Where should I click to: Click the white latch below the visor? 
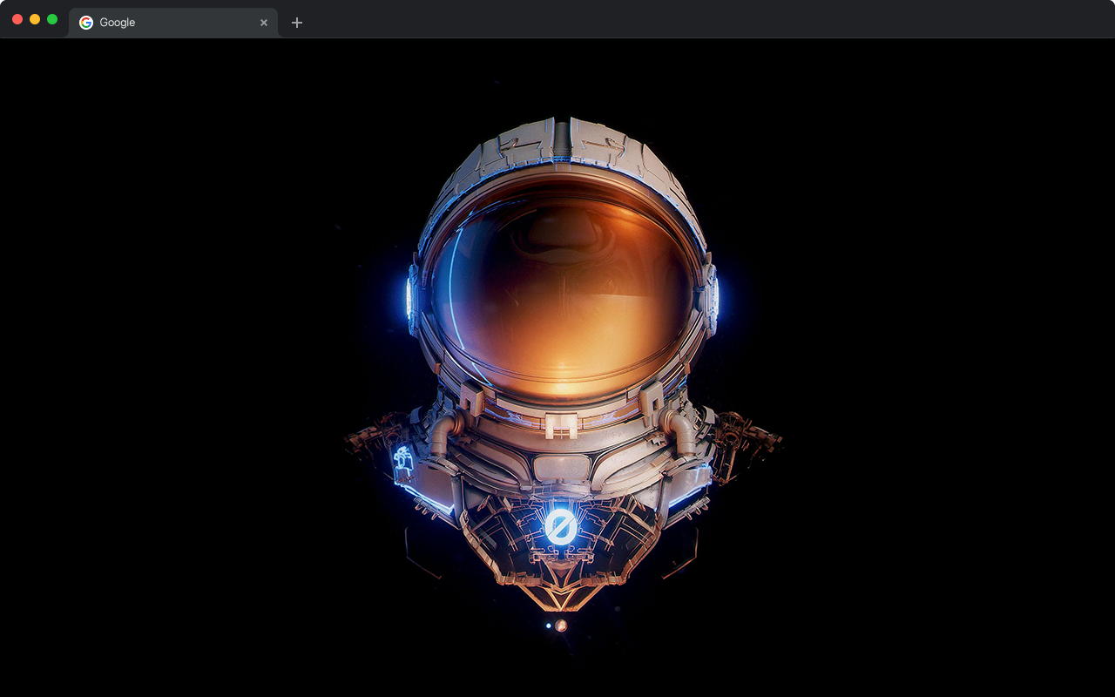coord(562,424)
